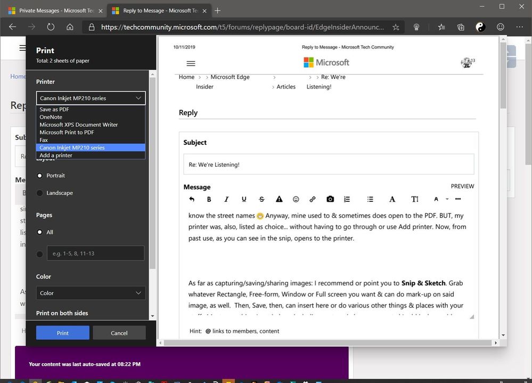Screen dimensions: 532x383
Task: Click the blue Print button
Action: [x=63, y=333]
